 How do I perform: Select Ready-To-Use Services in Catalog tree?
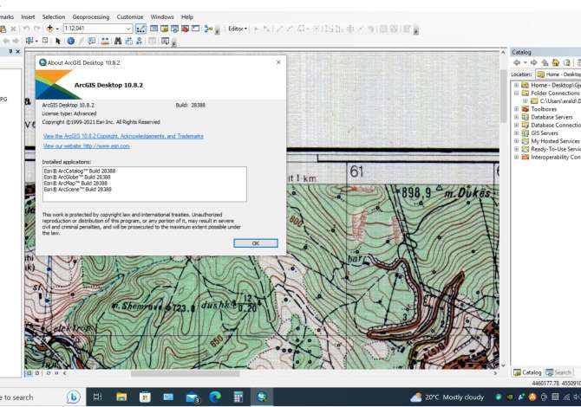(x=556, y=149)
